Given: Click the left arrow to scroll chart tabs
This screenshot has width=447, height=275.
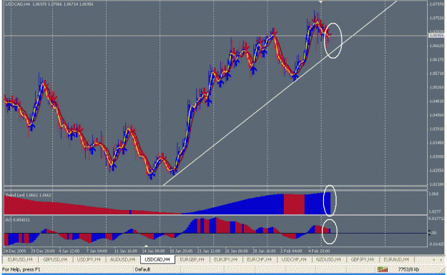Looking at the screenshot, I should click(x=434, y=259).
